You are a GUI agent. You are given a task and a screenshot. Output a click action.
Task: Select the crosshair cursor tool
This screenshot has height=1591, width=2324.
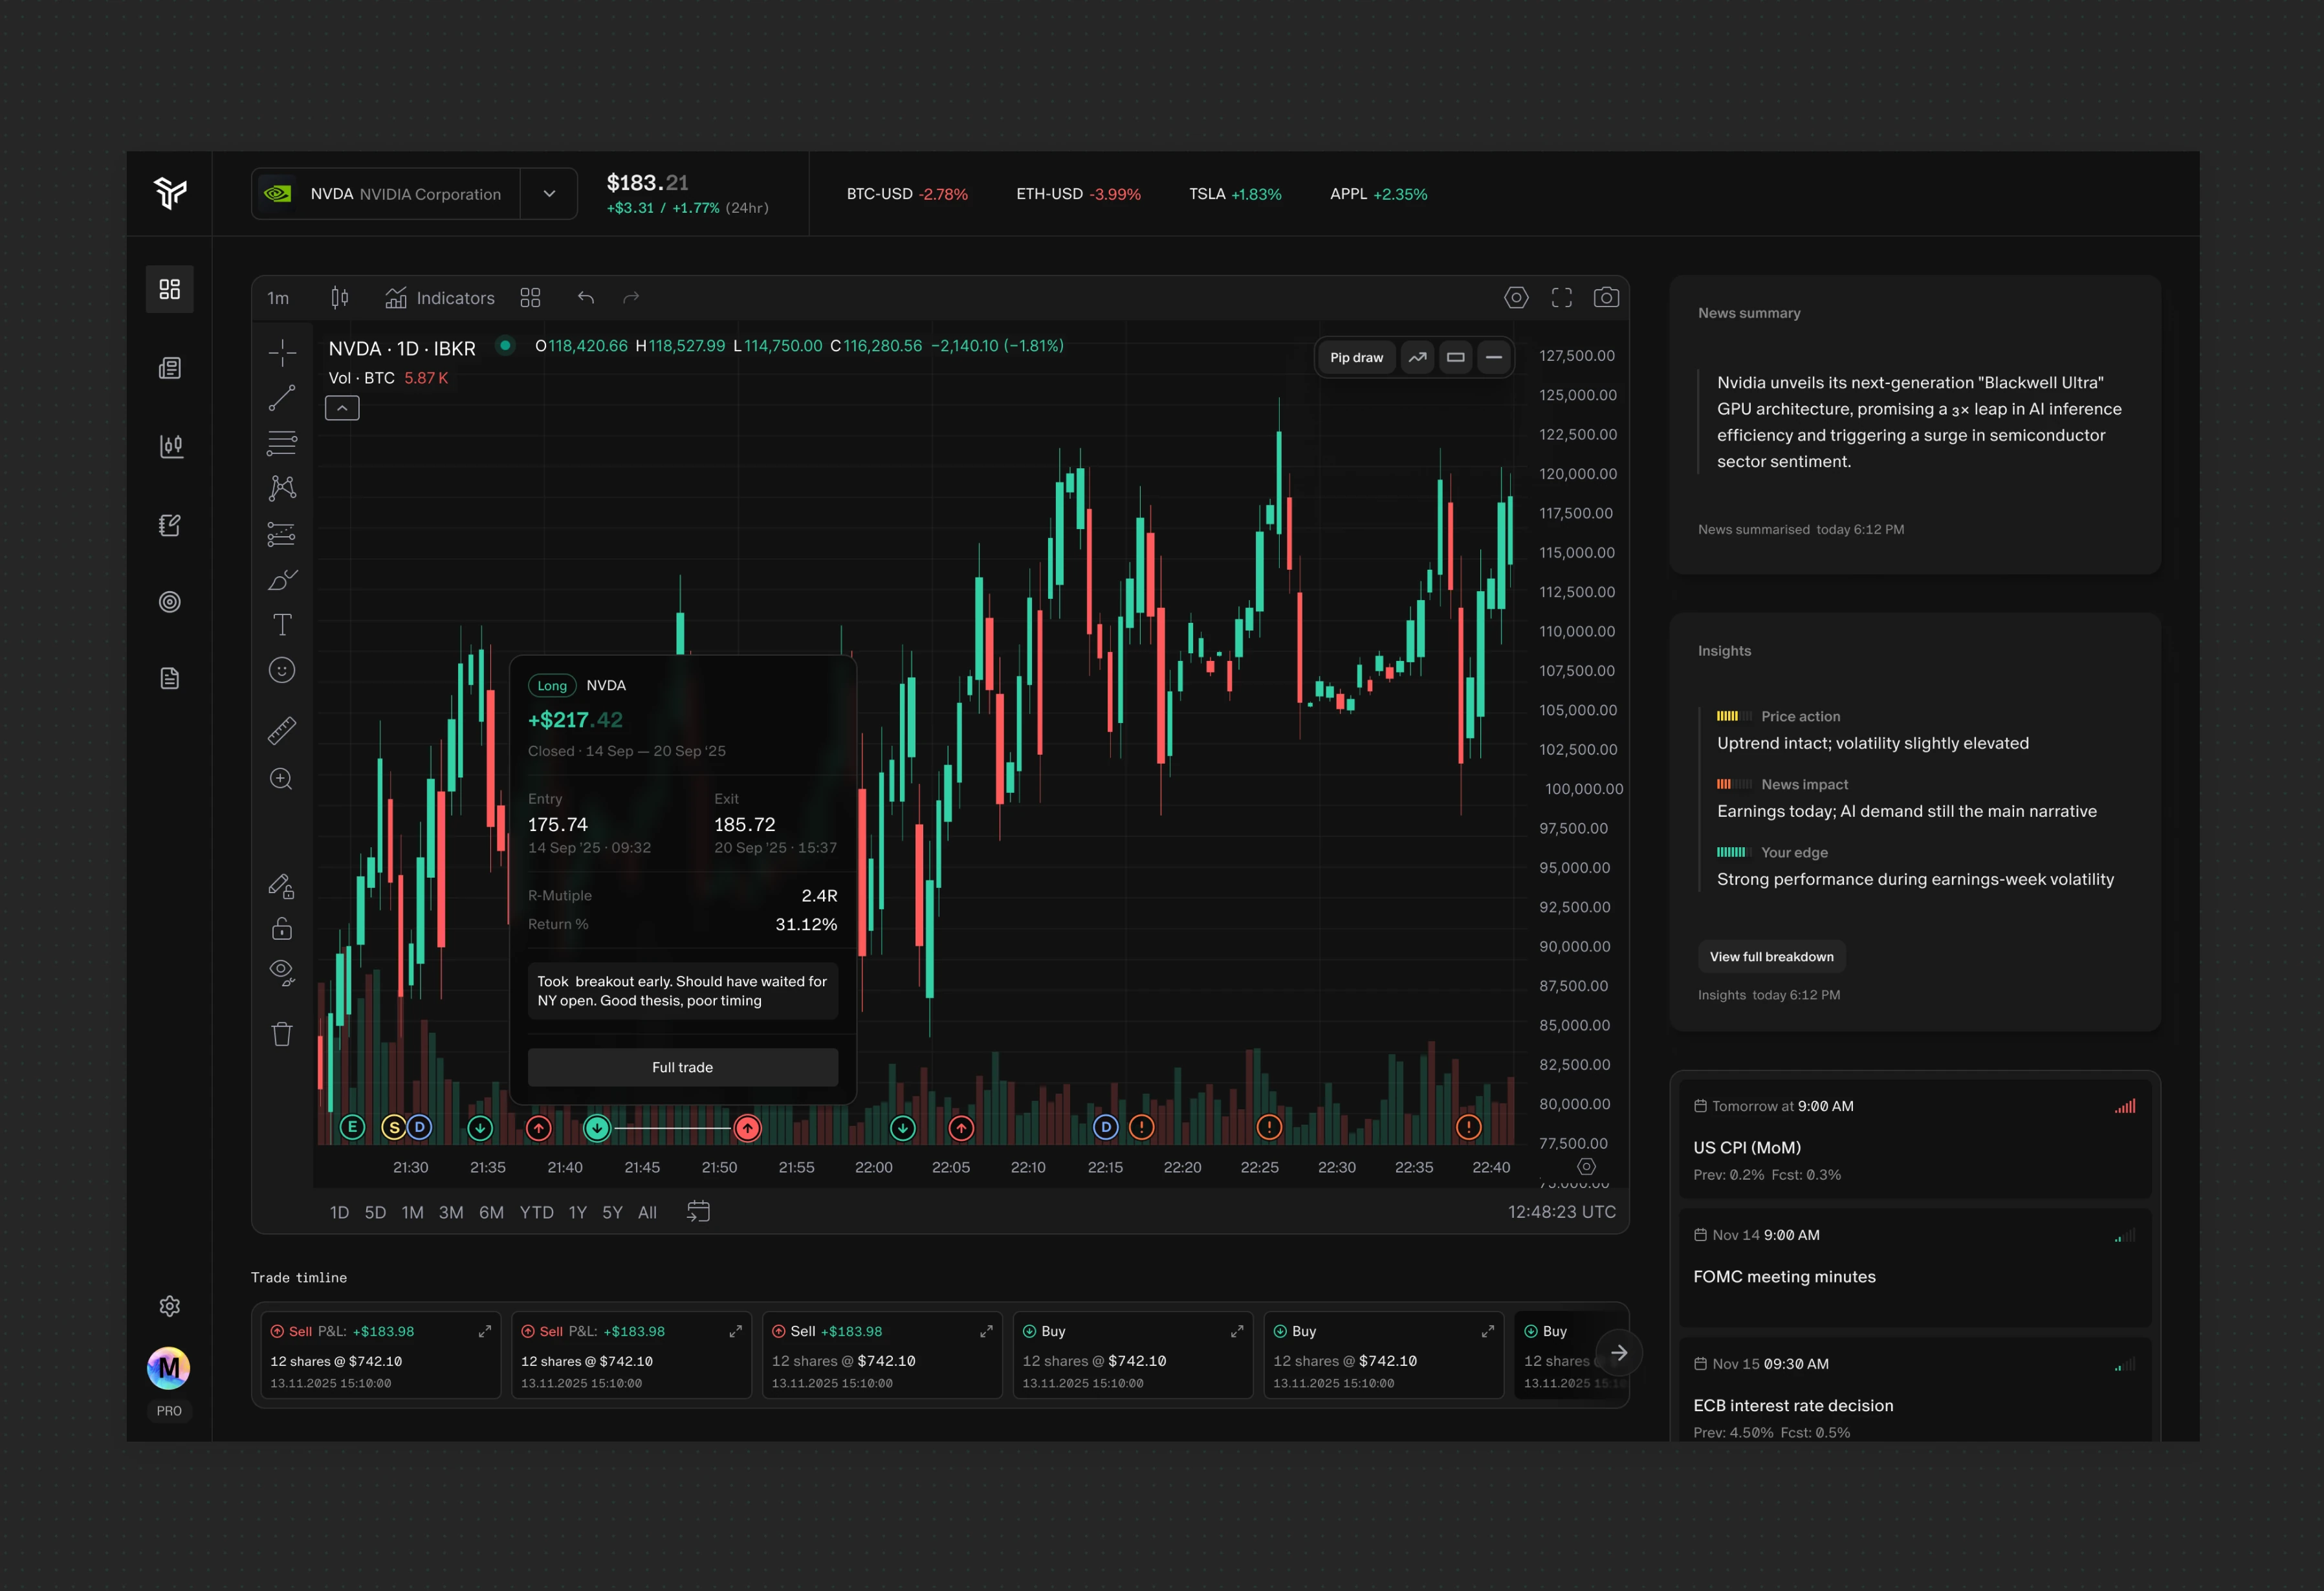(x=282, y=352)
